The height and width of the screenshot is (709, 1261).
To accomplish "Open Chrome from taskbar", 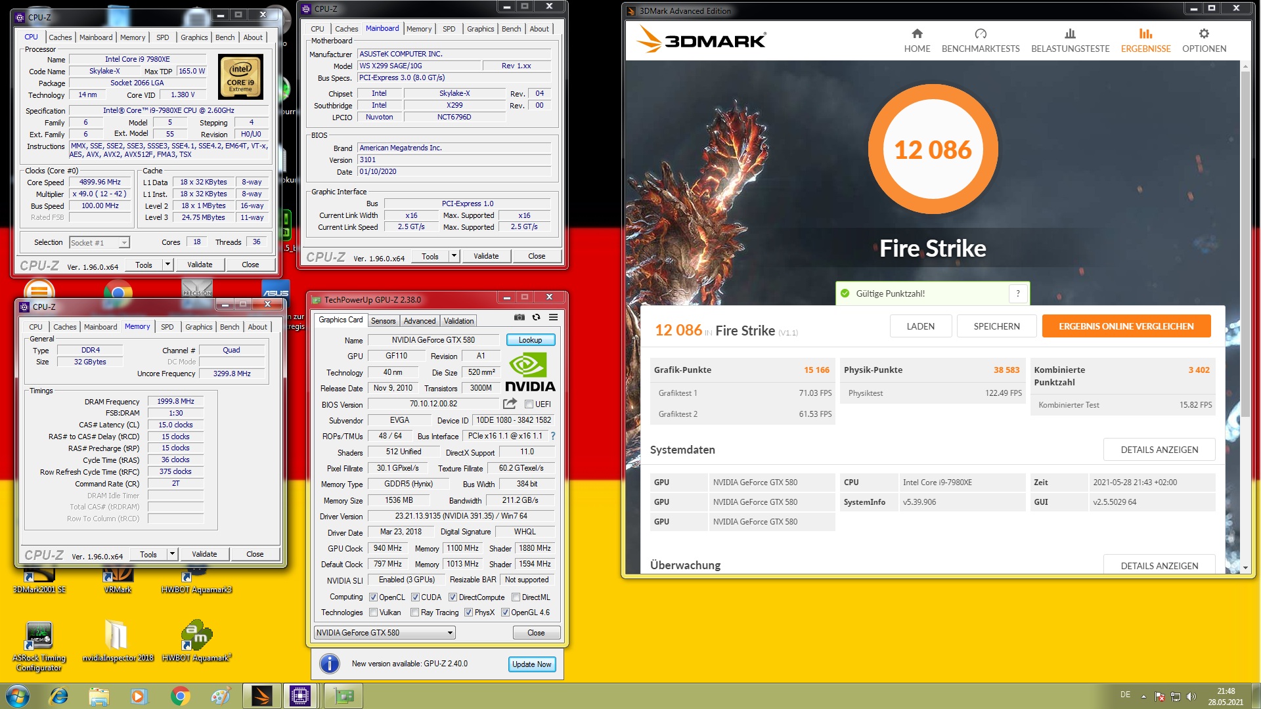I will pos(180,696).
